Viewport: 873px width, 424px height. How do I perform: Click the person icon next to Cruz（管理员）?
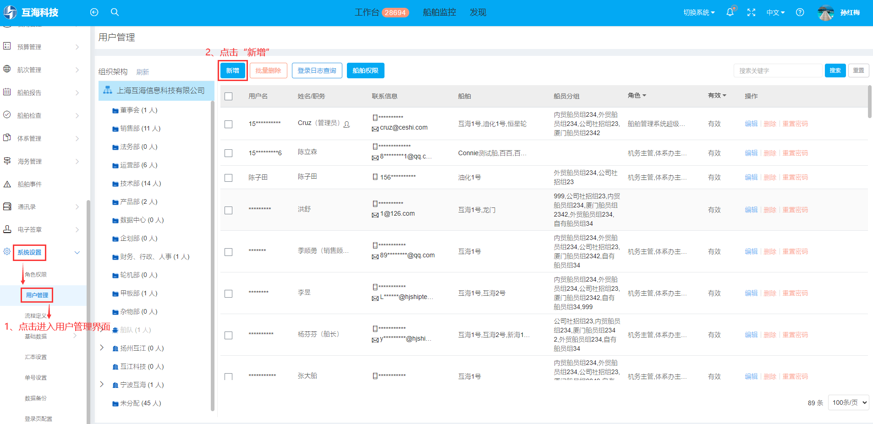pos(346,124)
